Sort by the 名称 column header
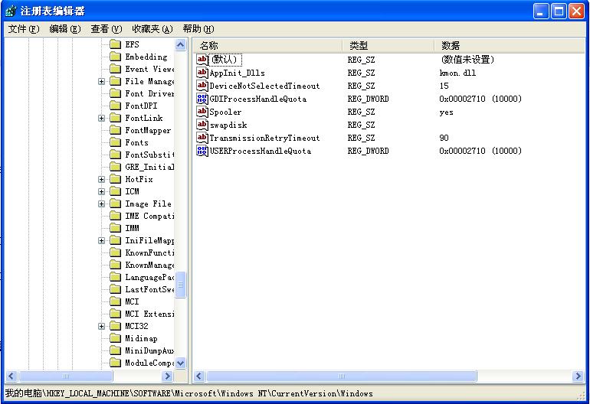Viewport: 590px width, 404px height. pos(268,45)
